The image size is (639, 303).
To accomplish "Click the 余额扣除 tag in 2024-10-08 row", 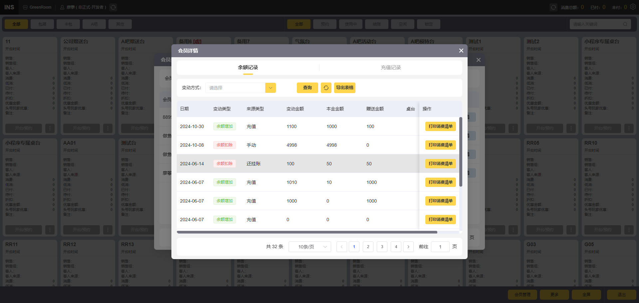I will [225, 145].
